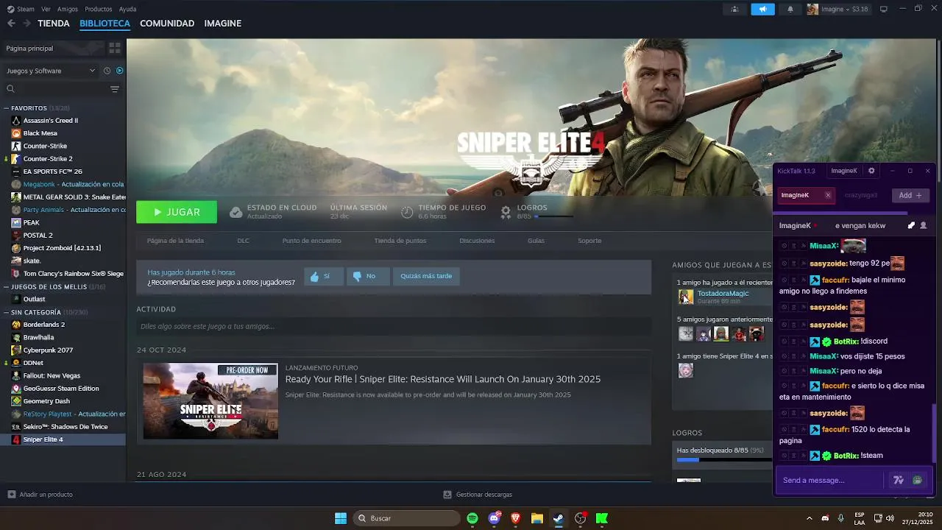Click the thumbs-up Sí recommend button
This screenshot has width=942, height=530.
pyautogui.click(x=323, y=276)
